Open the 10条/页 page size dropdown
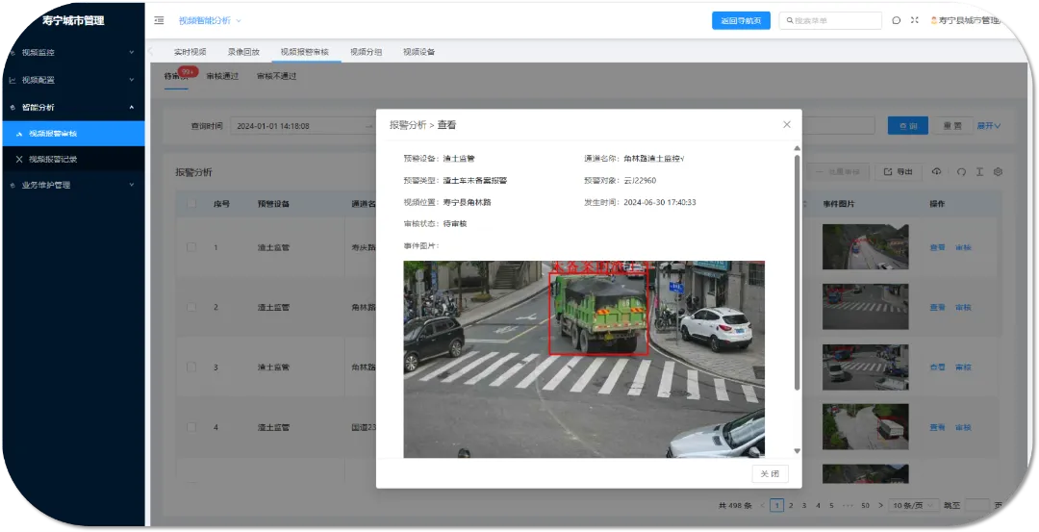 (x=913, y=505)
